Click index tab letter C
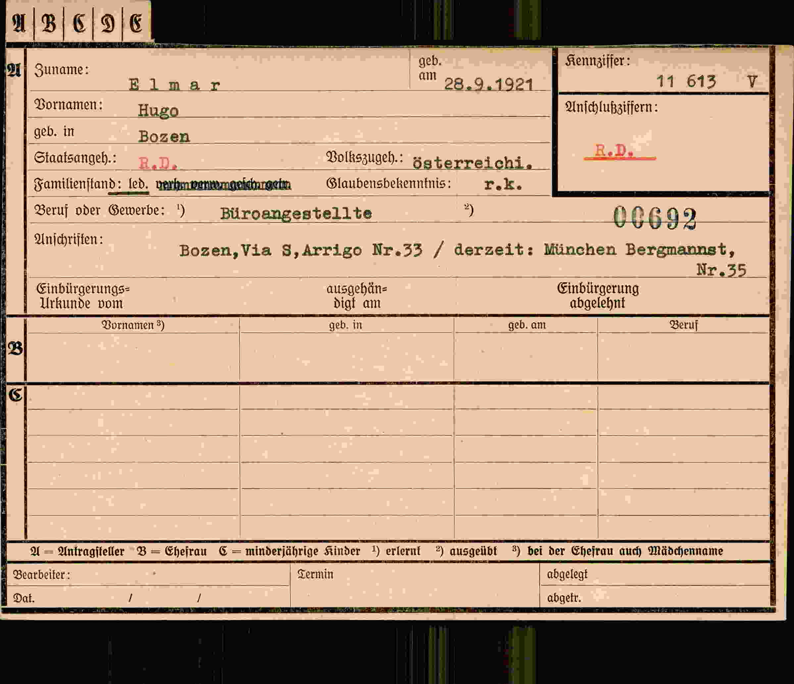Viewport: 794px width, 684px height. coord(79,23)
